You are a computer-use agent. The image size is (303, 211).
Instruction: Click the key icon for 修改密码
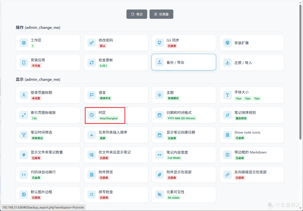coord(91,43)
